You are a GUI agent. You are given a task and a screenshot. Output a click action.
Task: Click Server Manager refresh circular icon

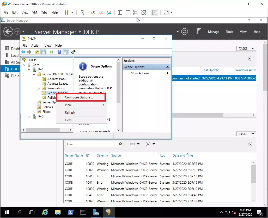tap(185, 32)
